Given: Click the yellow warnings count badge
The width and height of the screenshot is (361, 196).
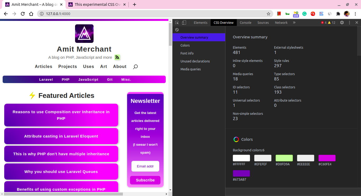Looking at the screenshot, I should [x=332, y=23].
